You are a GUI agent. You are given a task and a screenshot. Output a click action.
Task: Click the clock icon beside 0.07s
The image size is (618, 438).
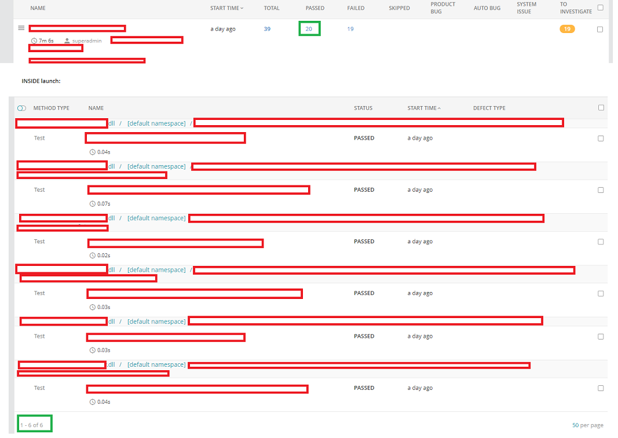[92, 204]
